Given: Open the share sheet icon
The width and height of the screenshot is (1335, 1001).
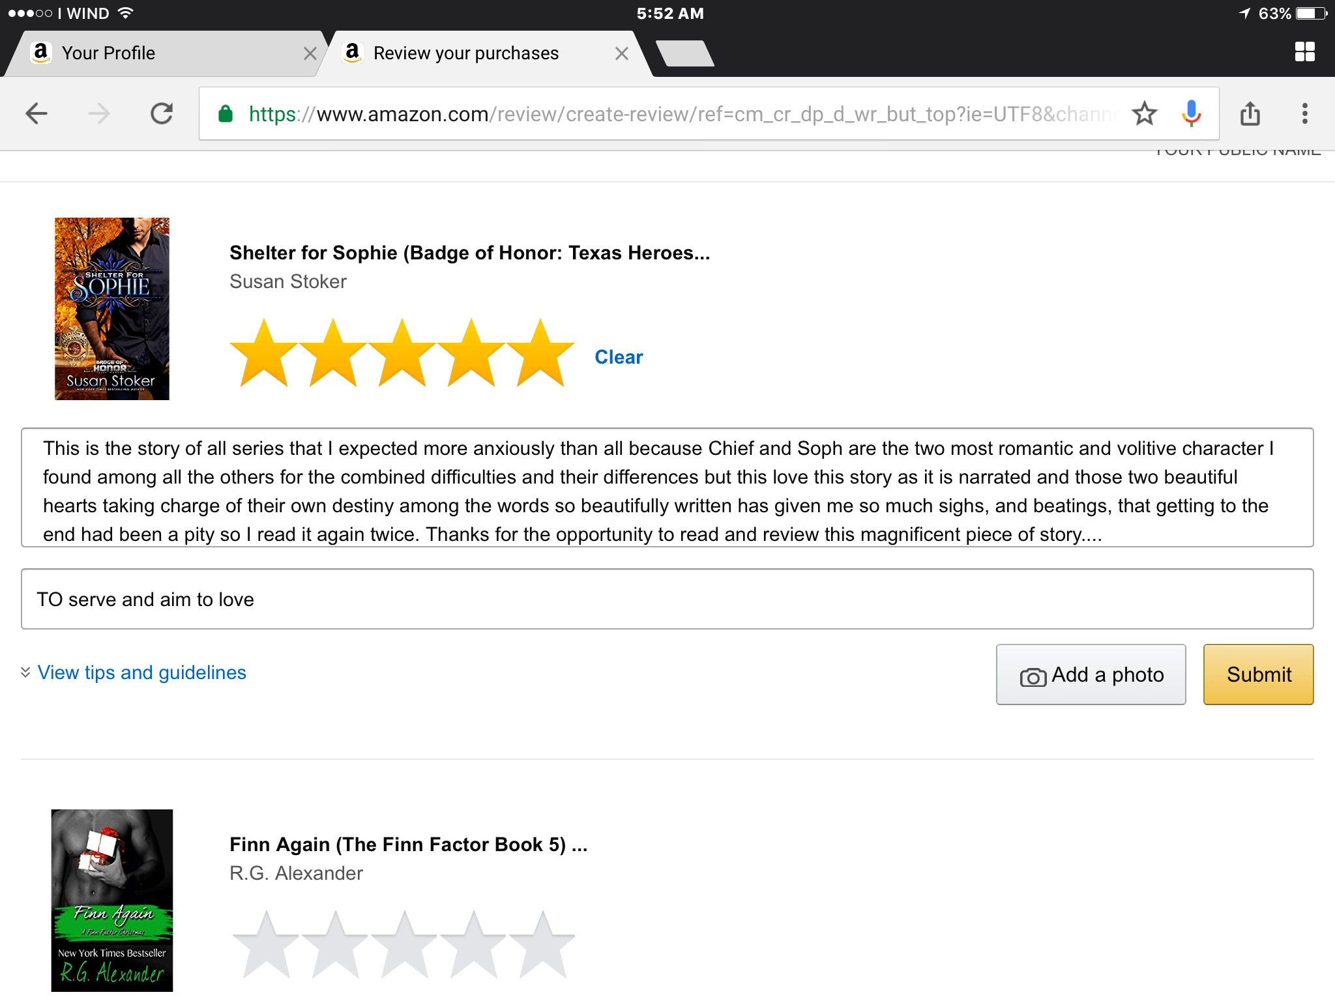Looking at the screenshot, I should (1250, 114).
